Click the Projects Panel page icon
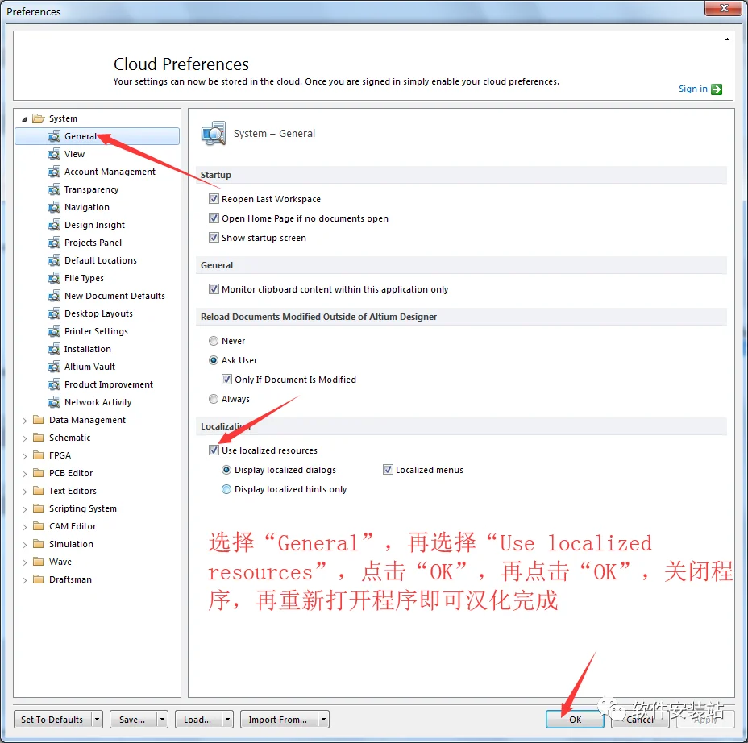Screen dimensions: 748x743 point(54,243)
